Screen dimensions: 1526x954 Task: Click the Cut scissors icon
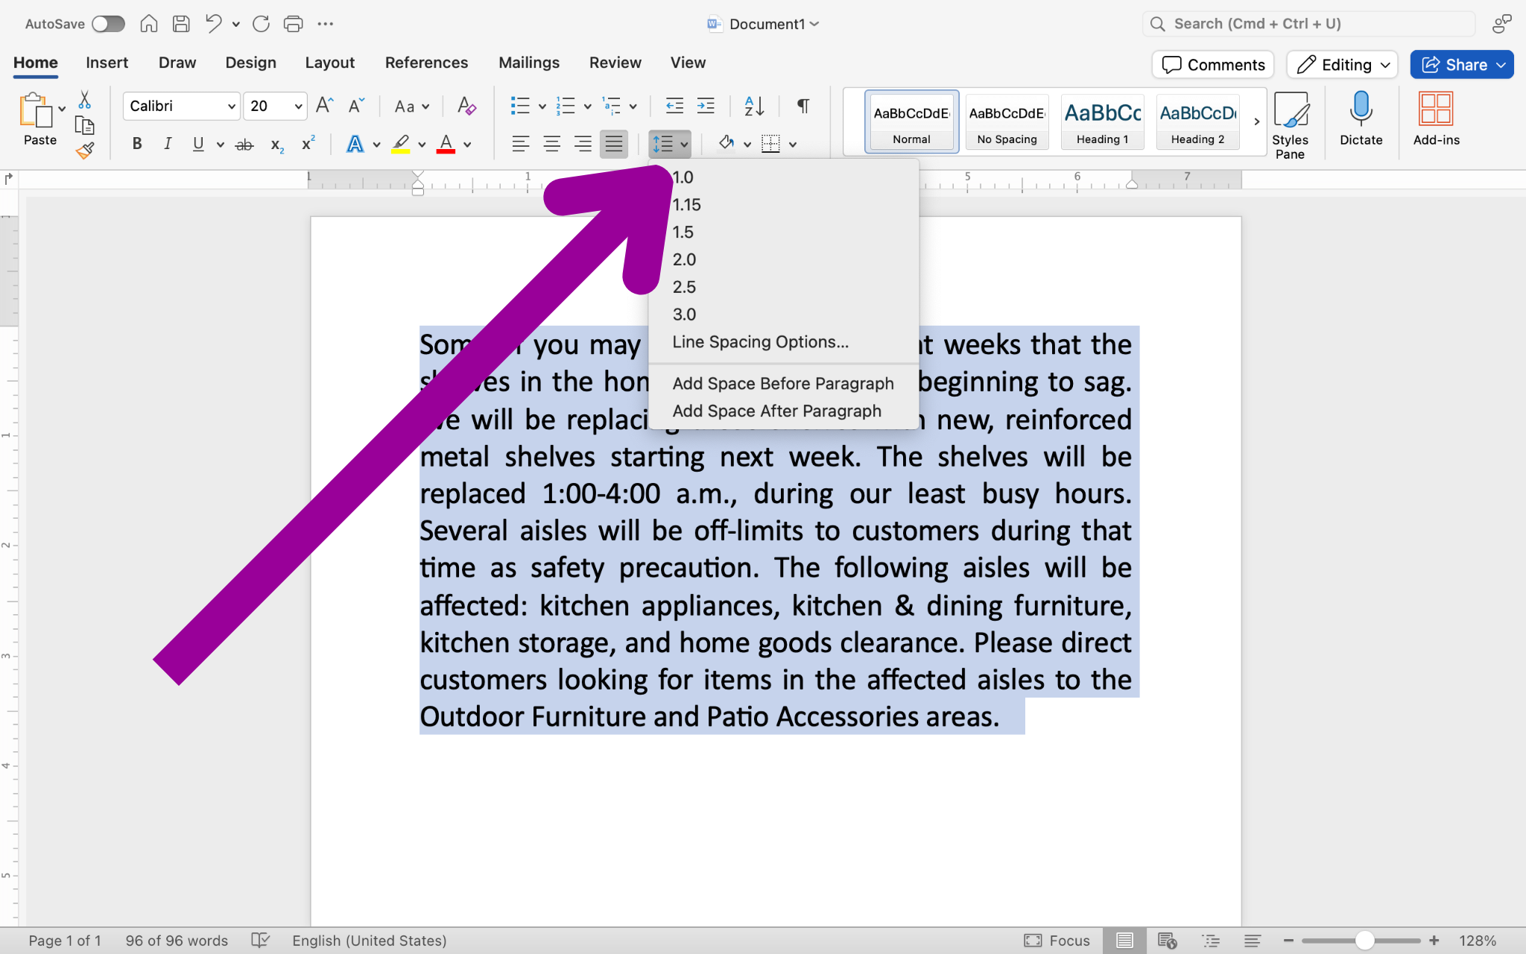[x=84, y=100]
